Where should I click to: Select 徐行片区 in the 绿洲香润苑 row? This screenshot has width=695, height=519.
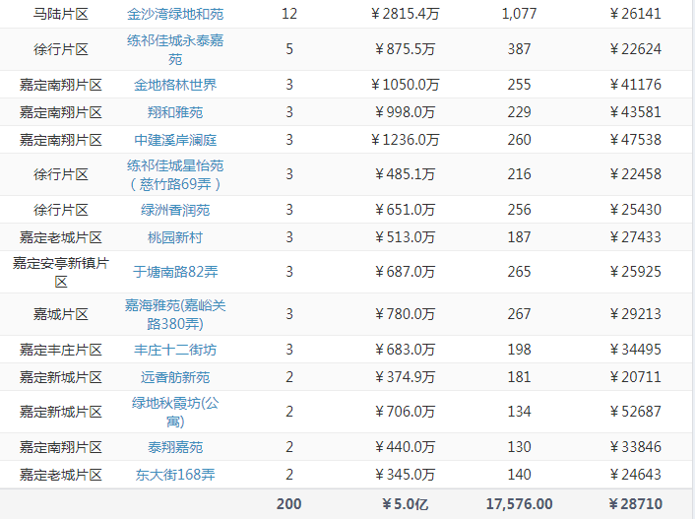pos(61,210)
